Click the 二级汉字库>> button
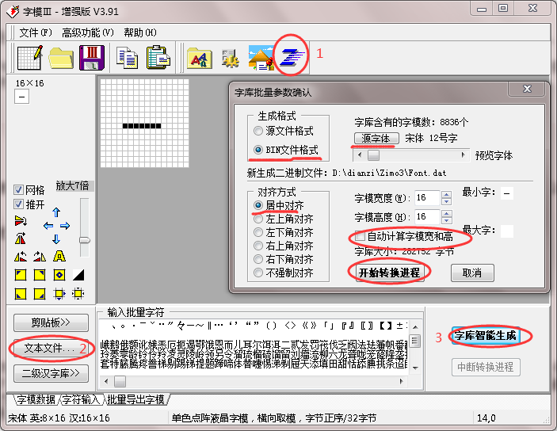This screenshot has width=557, height=431. click(51, 373)
